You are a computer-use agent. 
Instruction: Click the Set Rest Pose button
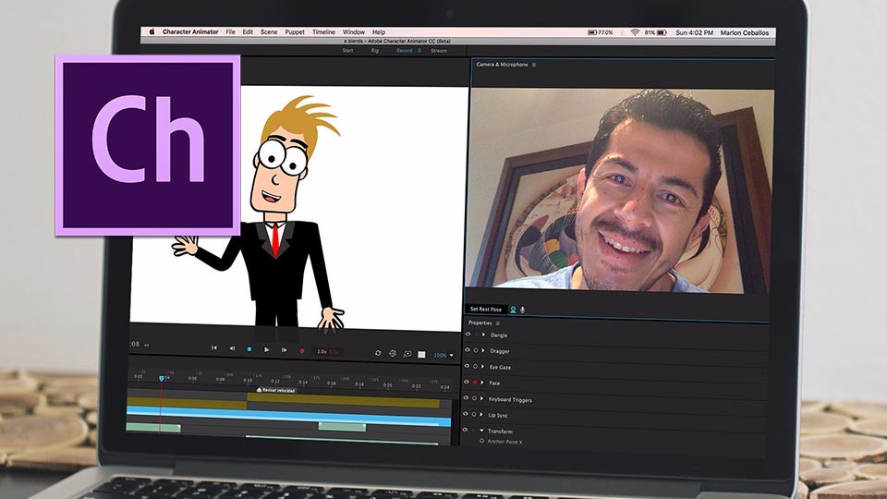[x=486, y=309]
